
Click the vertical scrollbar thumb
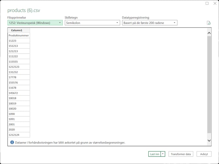[209, 85]
